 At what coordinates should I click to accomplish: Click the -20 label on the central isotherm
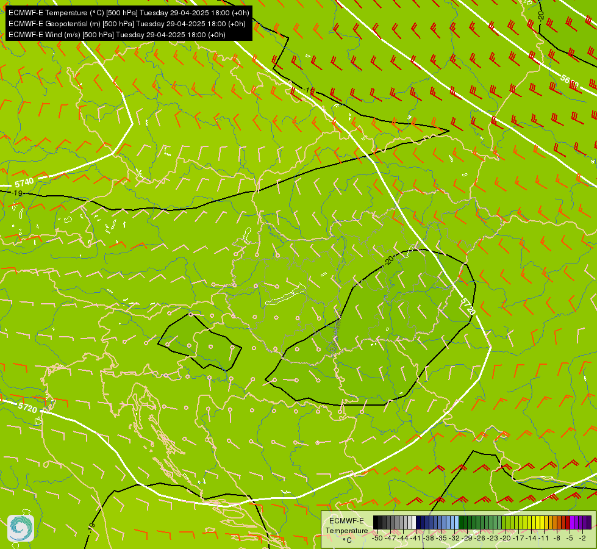coord(388,260)
